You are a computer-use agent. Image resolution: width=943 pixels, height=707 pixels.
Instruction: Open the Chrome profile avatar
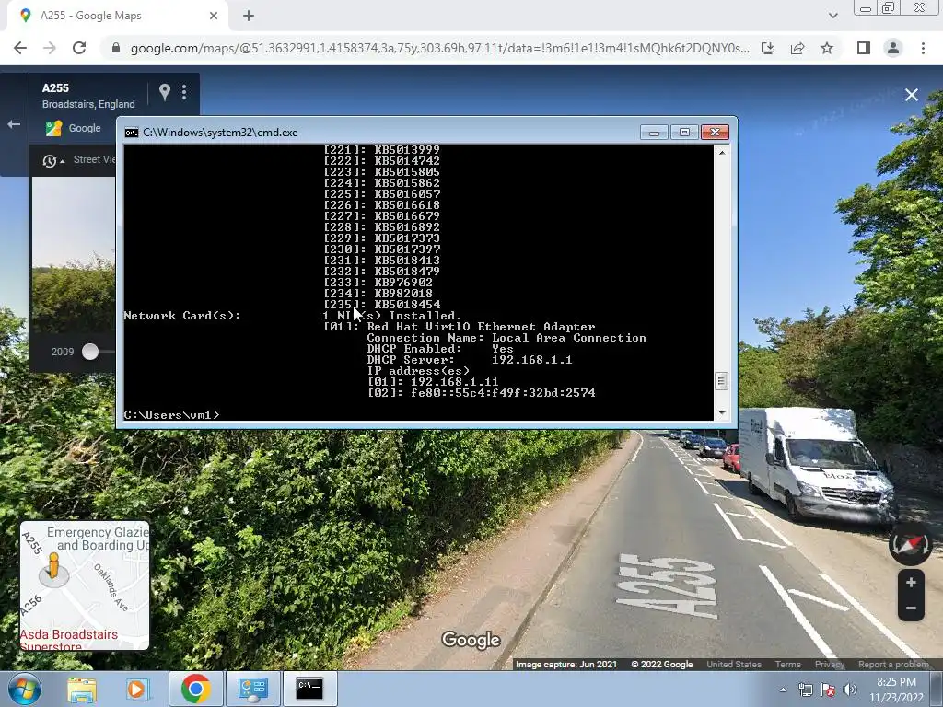coord(893,48)
